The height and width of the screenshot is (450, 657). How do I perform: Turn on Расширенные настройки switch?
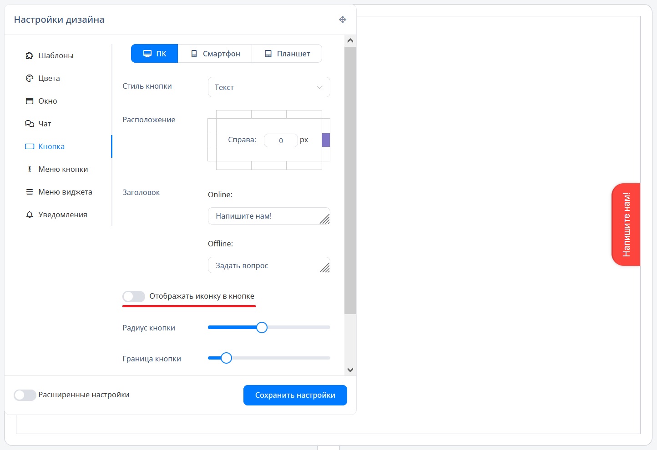[x=25, y=395]
